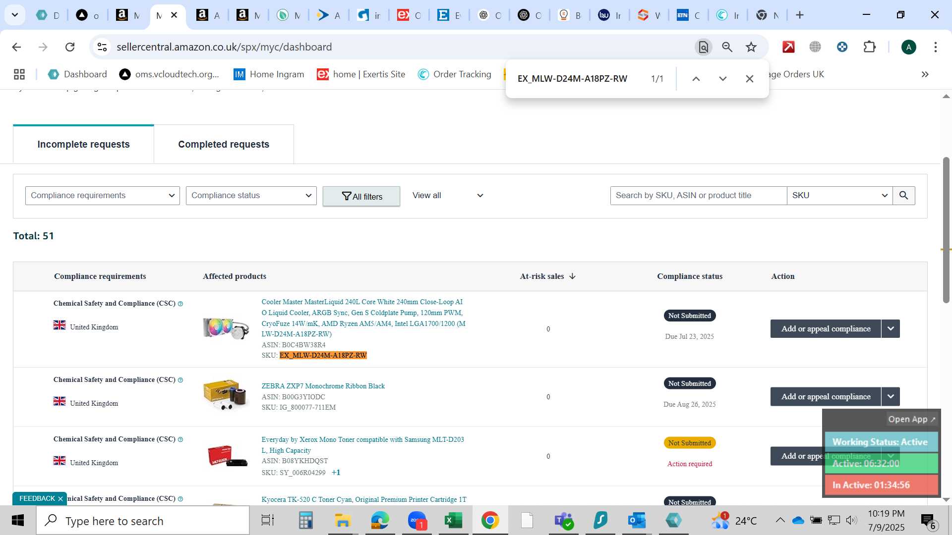Expand action arrow for Cooler Master row
Image resolution: width=952 pixels, height=535 pixels.
coord(891,329)
